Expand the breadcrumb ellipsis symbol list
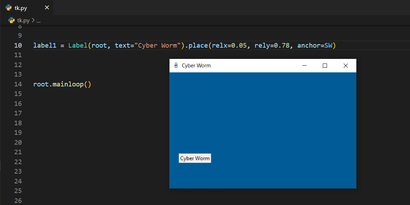The image size is (410, 205). point(38,20)
